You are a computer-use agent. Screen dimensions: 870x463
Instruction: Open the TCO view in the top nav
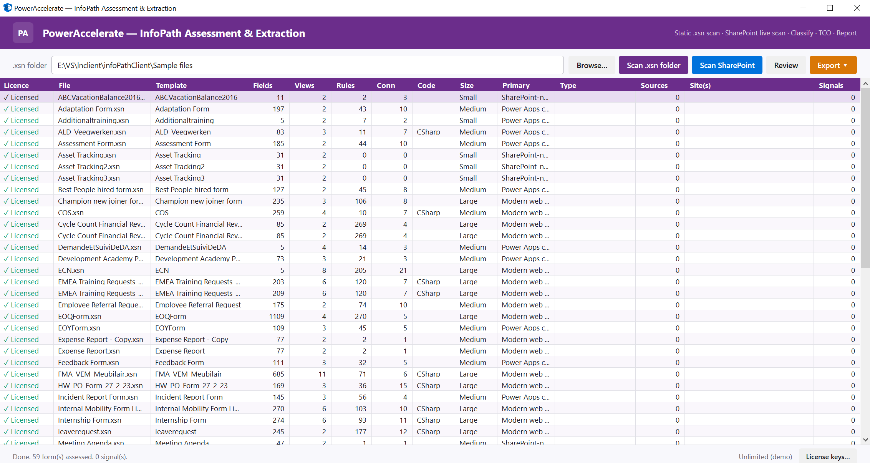coord(825,33)
